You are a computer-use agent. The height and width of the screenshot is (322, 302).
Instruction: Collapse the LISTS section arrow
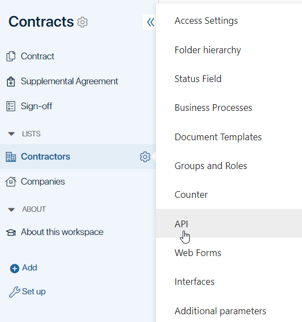pos(11,134)
